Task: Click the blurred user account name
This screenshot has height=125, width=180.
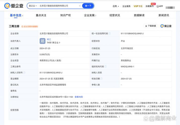Action: [170, 7]
